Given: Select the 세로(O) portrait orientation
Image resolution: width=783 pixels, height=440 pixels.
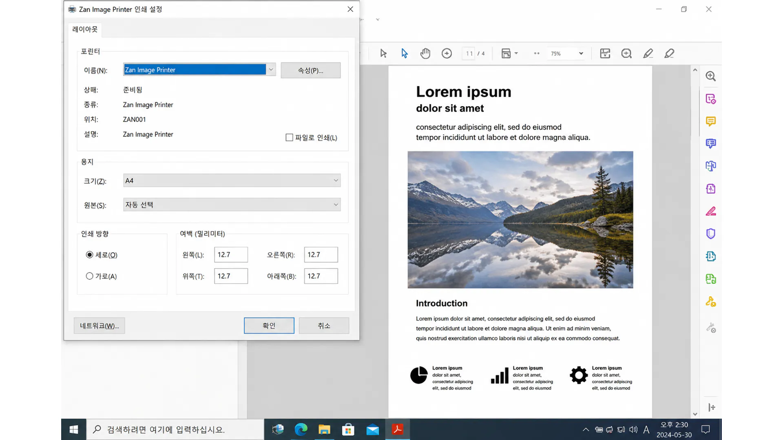Looking at the screenshot, I should click(89, 255).
